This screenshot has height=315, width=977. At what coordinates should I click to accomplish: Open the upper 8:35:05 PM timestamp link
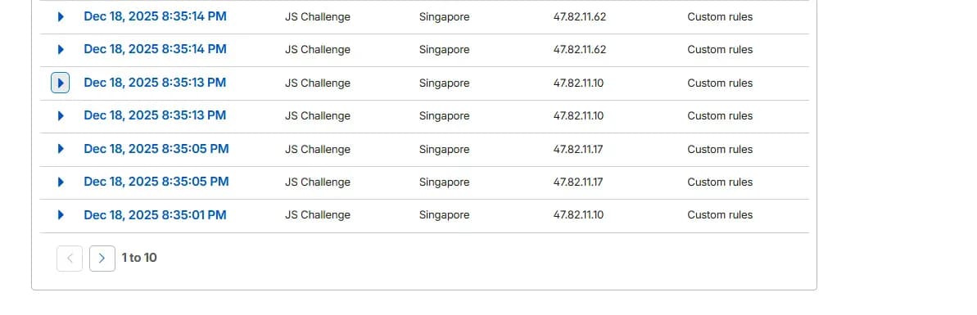tap(156, 149)
